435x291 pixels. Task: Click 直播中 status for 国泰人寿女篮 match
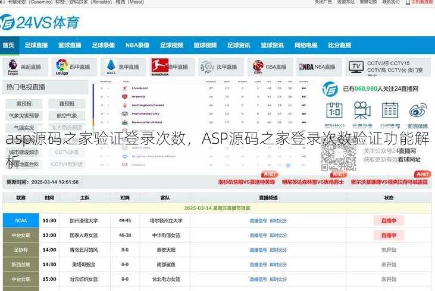389,235
